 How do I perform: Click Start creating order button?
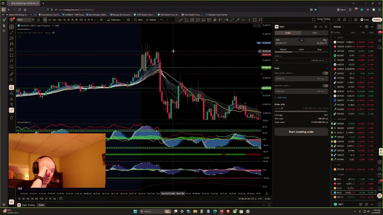coord(301,132)
